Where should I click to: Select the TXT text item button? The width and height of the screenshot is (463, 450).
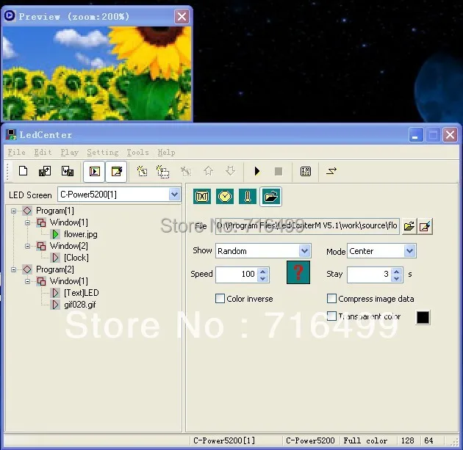[202, 197]
